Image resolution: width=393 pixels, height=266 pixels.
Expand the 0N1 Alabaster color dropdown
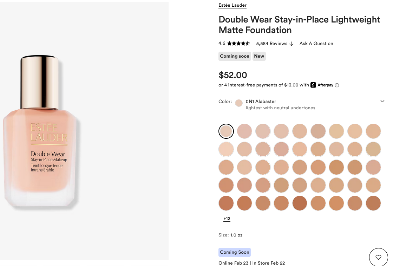[382, 102]
